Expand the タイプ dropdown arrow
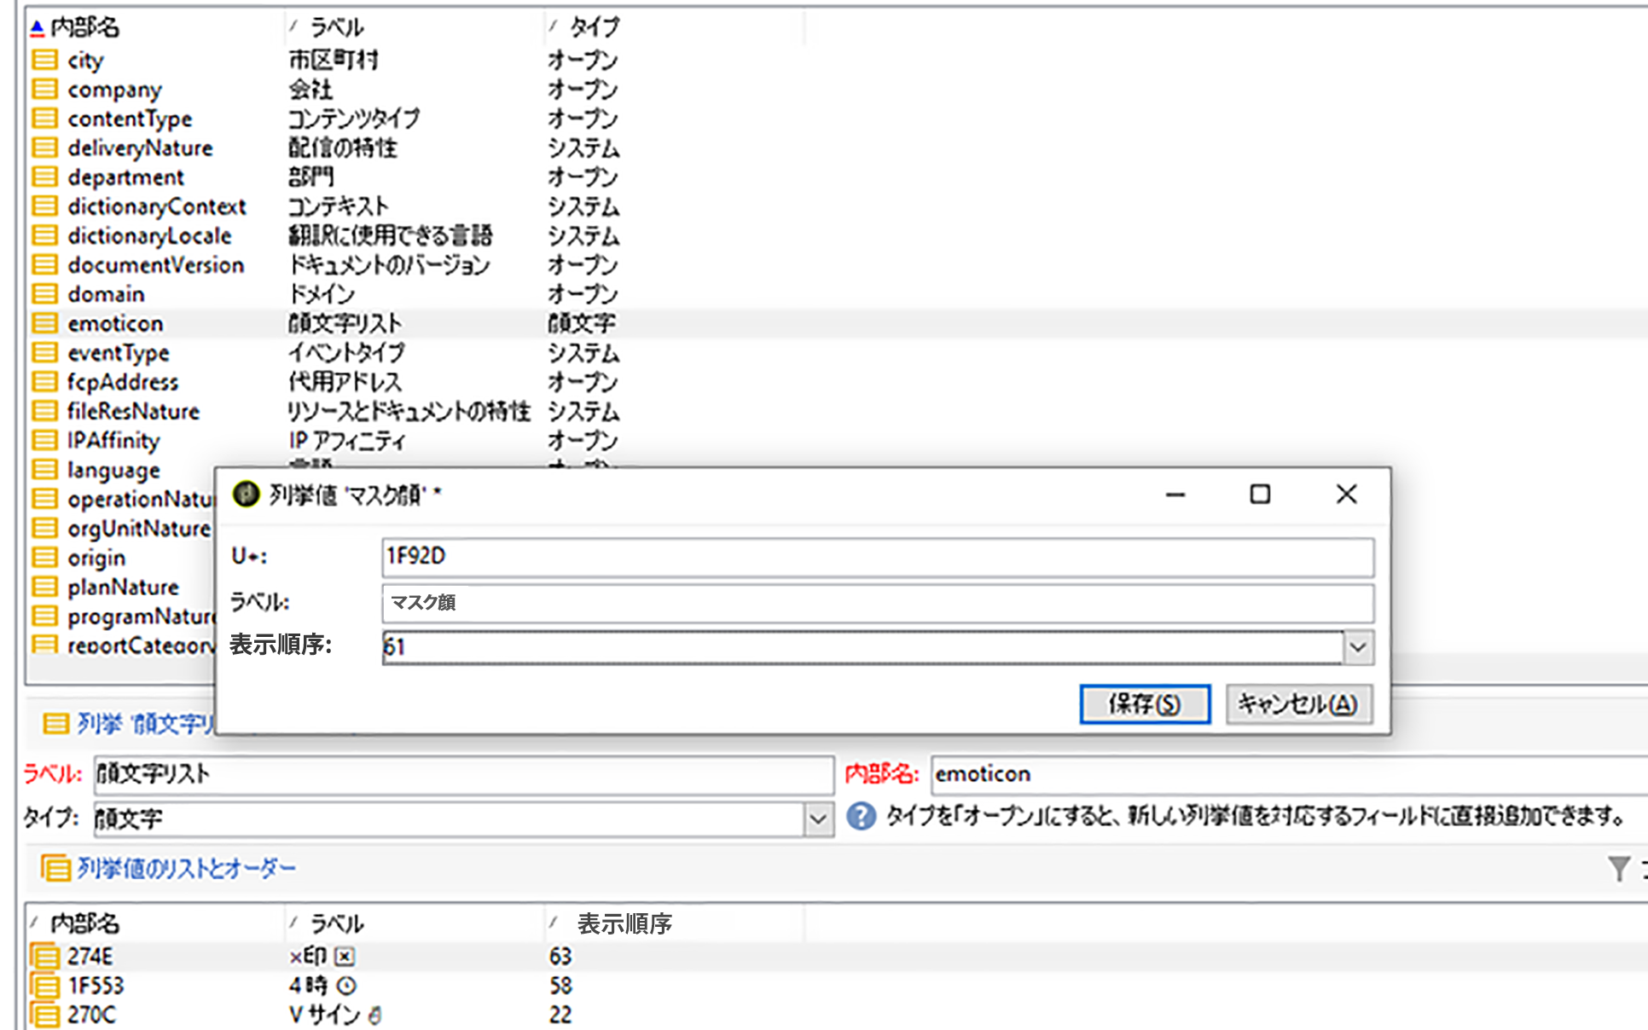The width and height of the screenshot is (1648, 1030). coord(817,819)
